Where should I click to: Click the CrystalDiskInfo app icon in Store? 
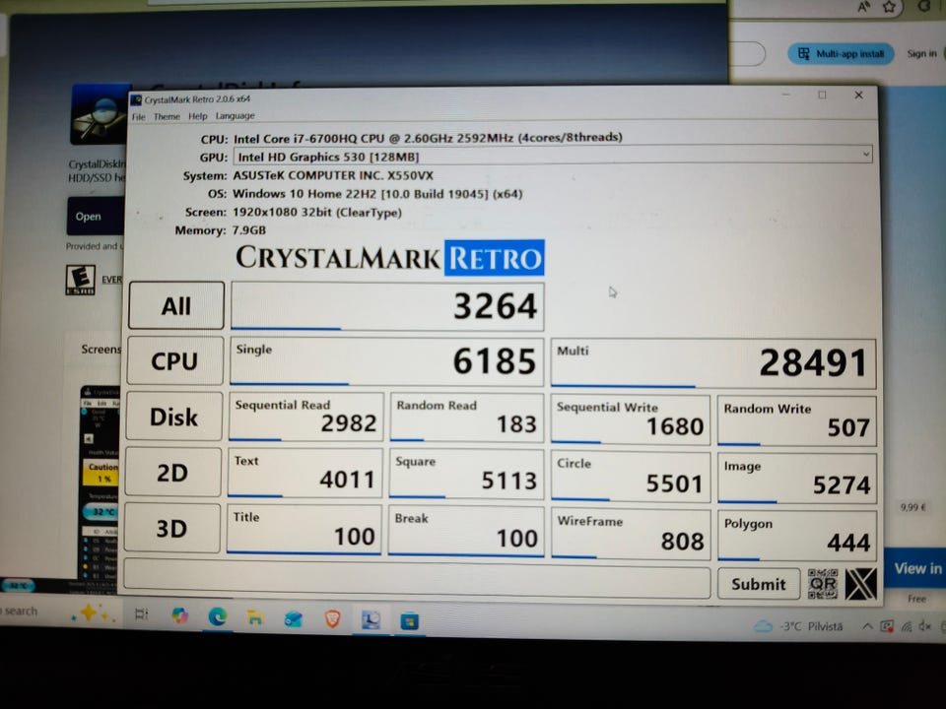(100, 114)
